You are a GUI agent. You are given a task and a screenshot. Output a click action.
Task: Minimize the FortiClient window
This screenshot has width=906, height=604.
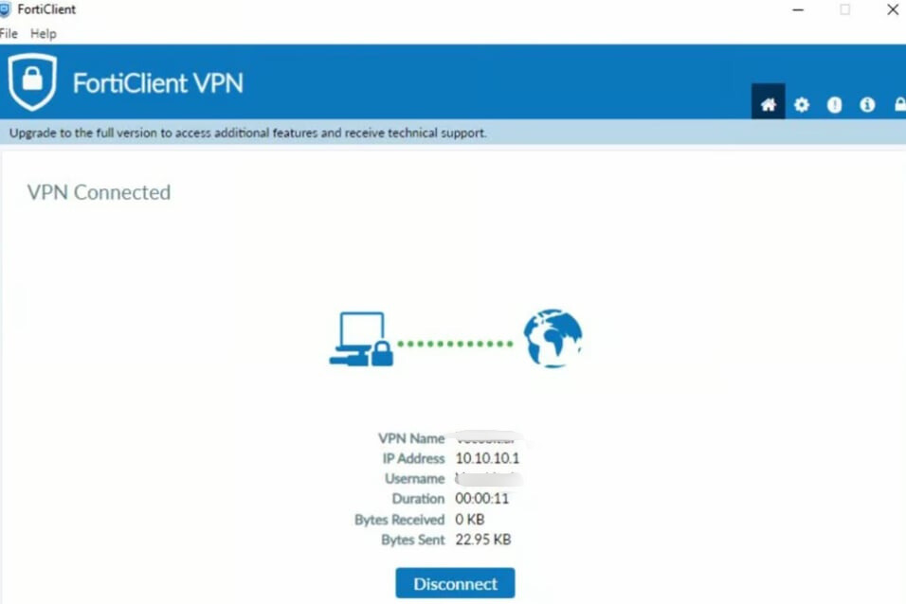[x=798, y=9]
